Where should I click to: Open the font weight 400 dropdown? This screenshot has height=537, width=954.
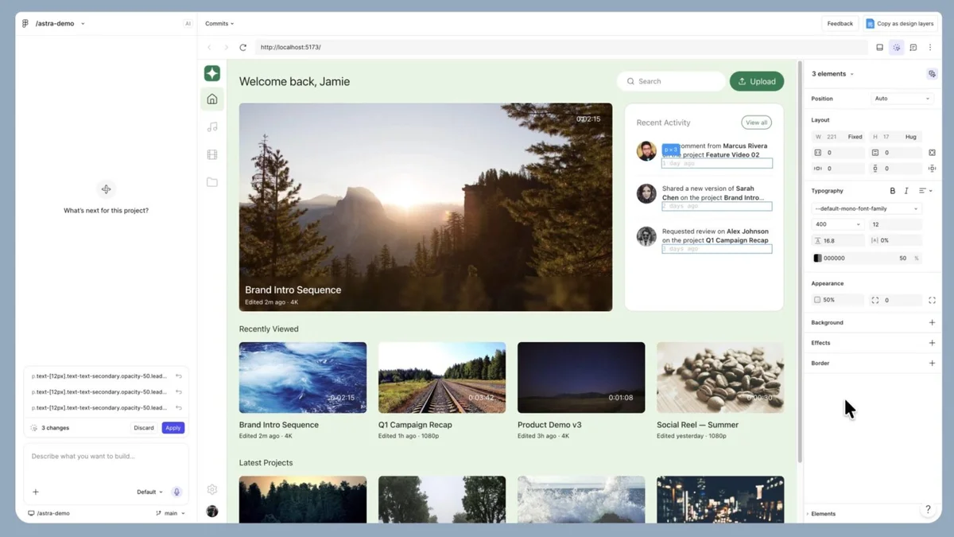[838, 224]
